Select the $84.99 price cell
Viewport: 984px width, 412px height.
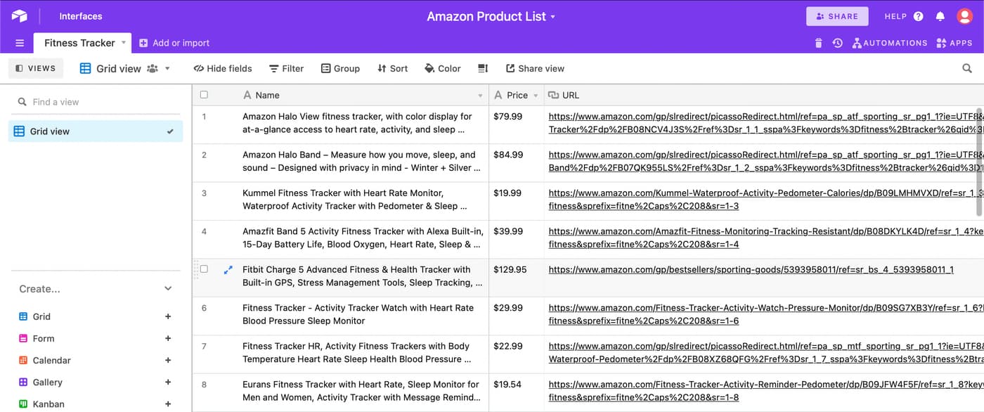[517, 163]
